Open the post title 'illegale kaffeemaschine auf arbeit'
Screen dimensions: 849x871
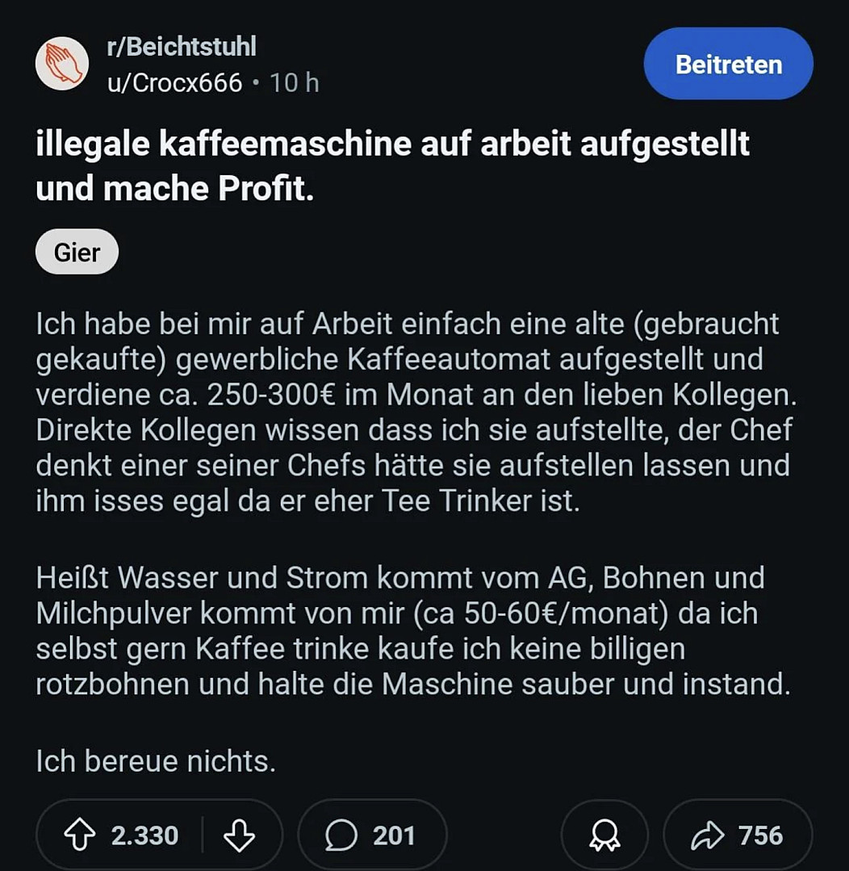tap(393, 144)
